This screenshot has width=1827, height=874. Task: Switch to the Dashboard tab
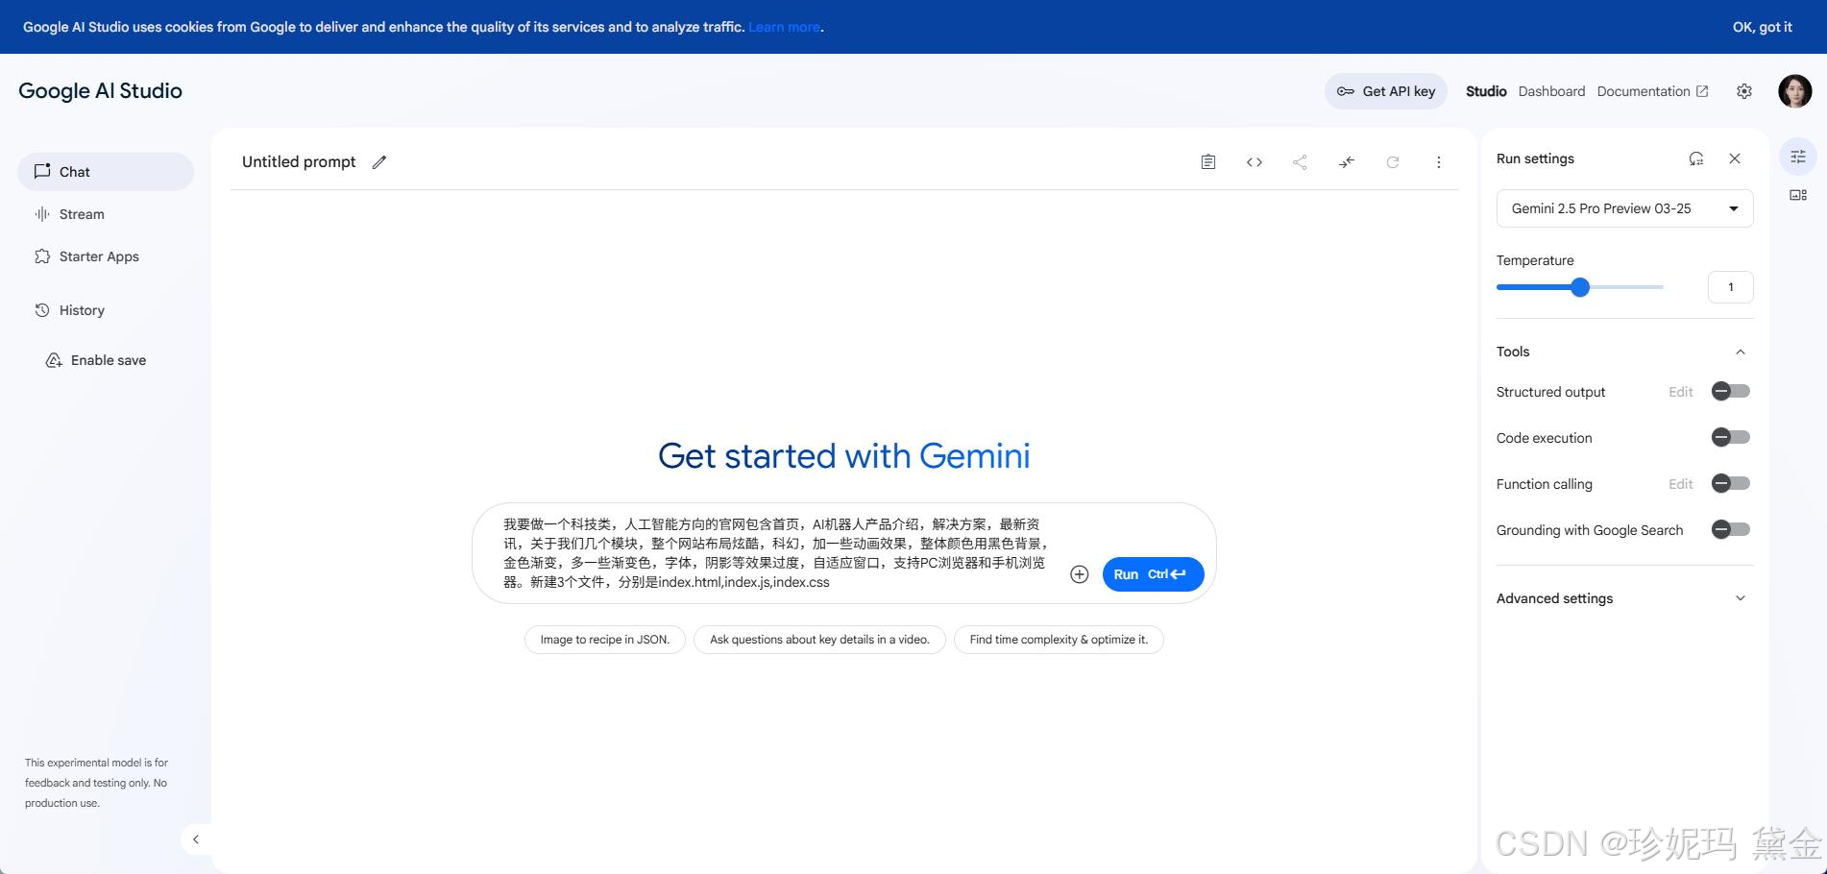coord(1551,91)
